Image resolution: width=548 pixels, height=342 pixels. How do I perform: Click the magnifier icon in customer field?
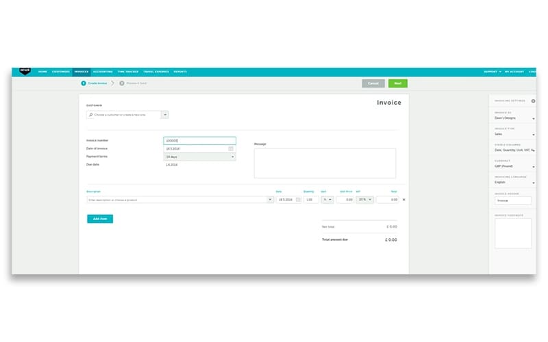tap(91, 115)
